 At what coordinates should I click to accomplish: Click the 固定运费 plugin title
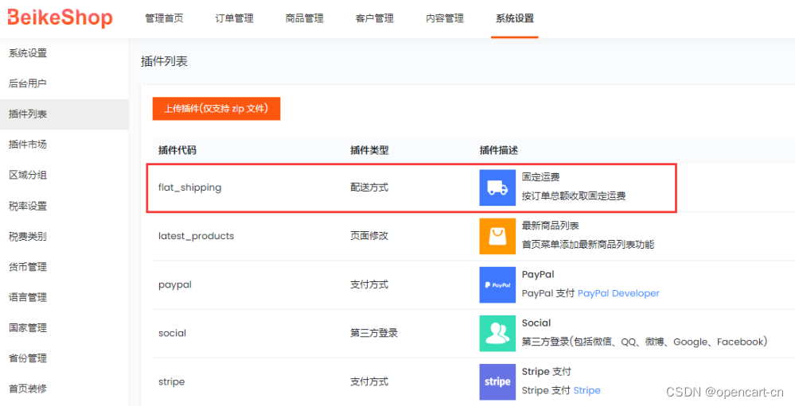[x=541, y=176]
